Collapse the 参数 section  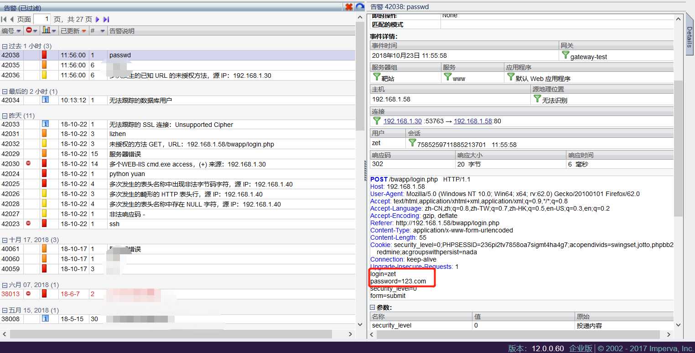click(373, 308)
